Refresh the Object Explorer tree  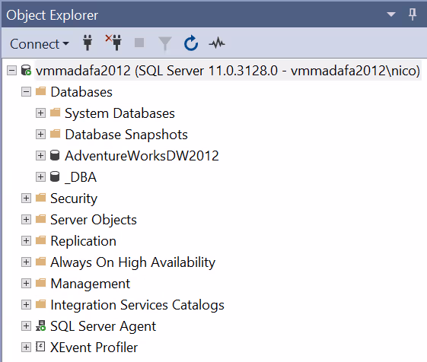[x=191, y=43]
